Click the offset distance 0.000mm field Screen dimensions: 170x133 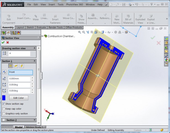point(19,79)
